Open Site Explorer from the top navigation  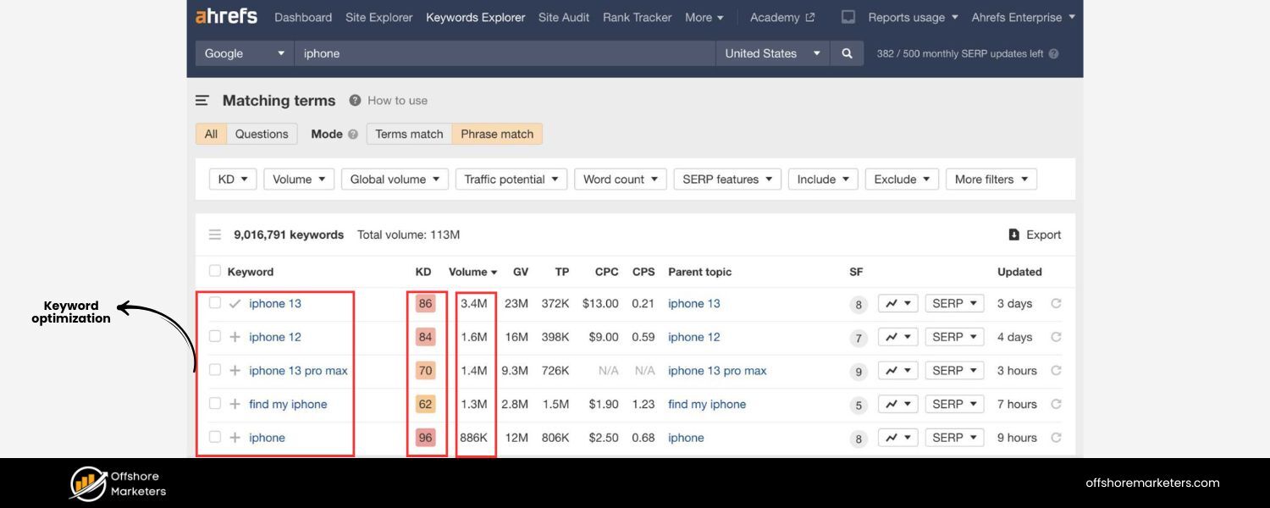[x=378, y=17]
